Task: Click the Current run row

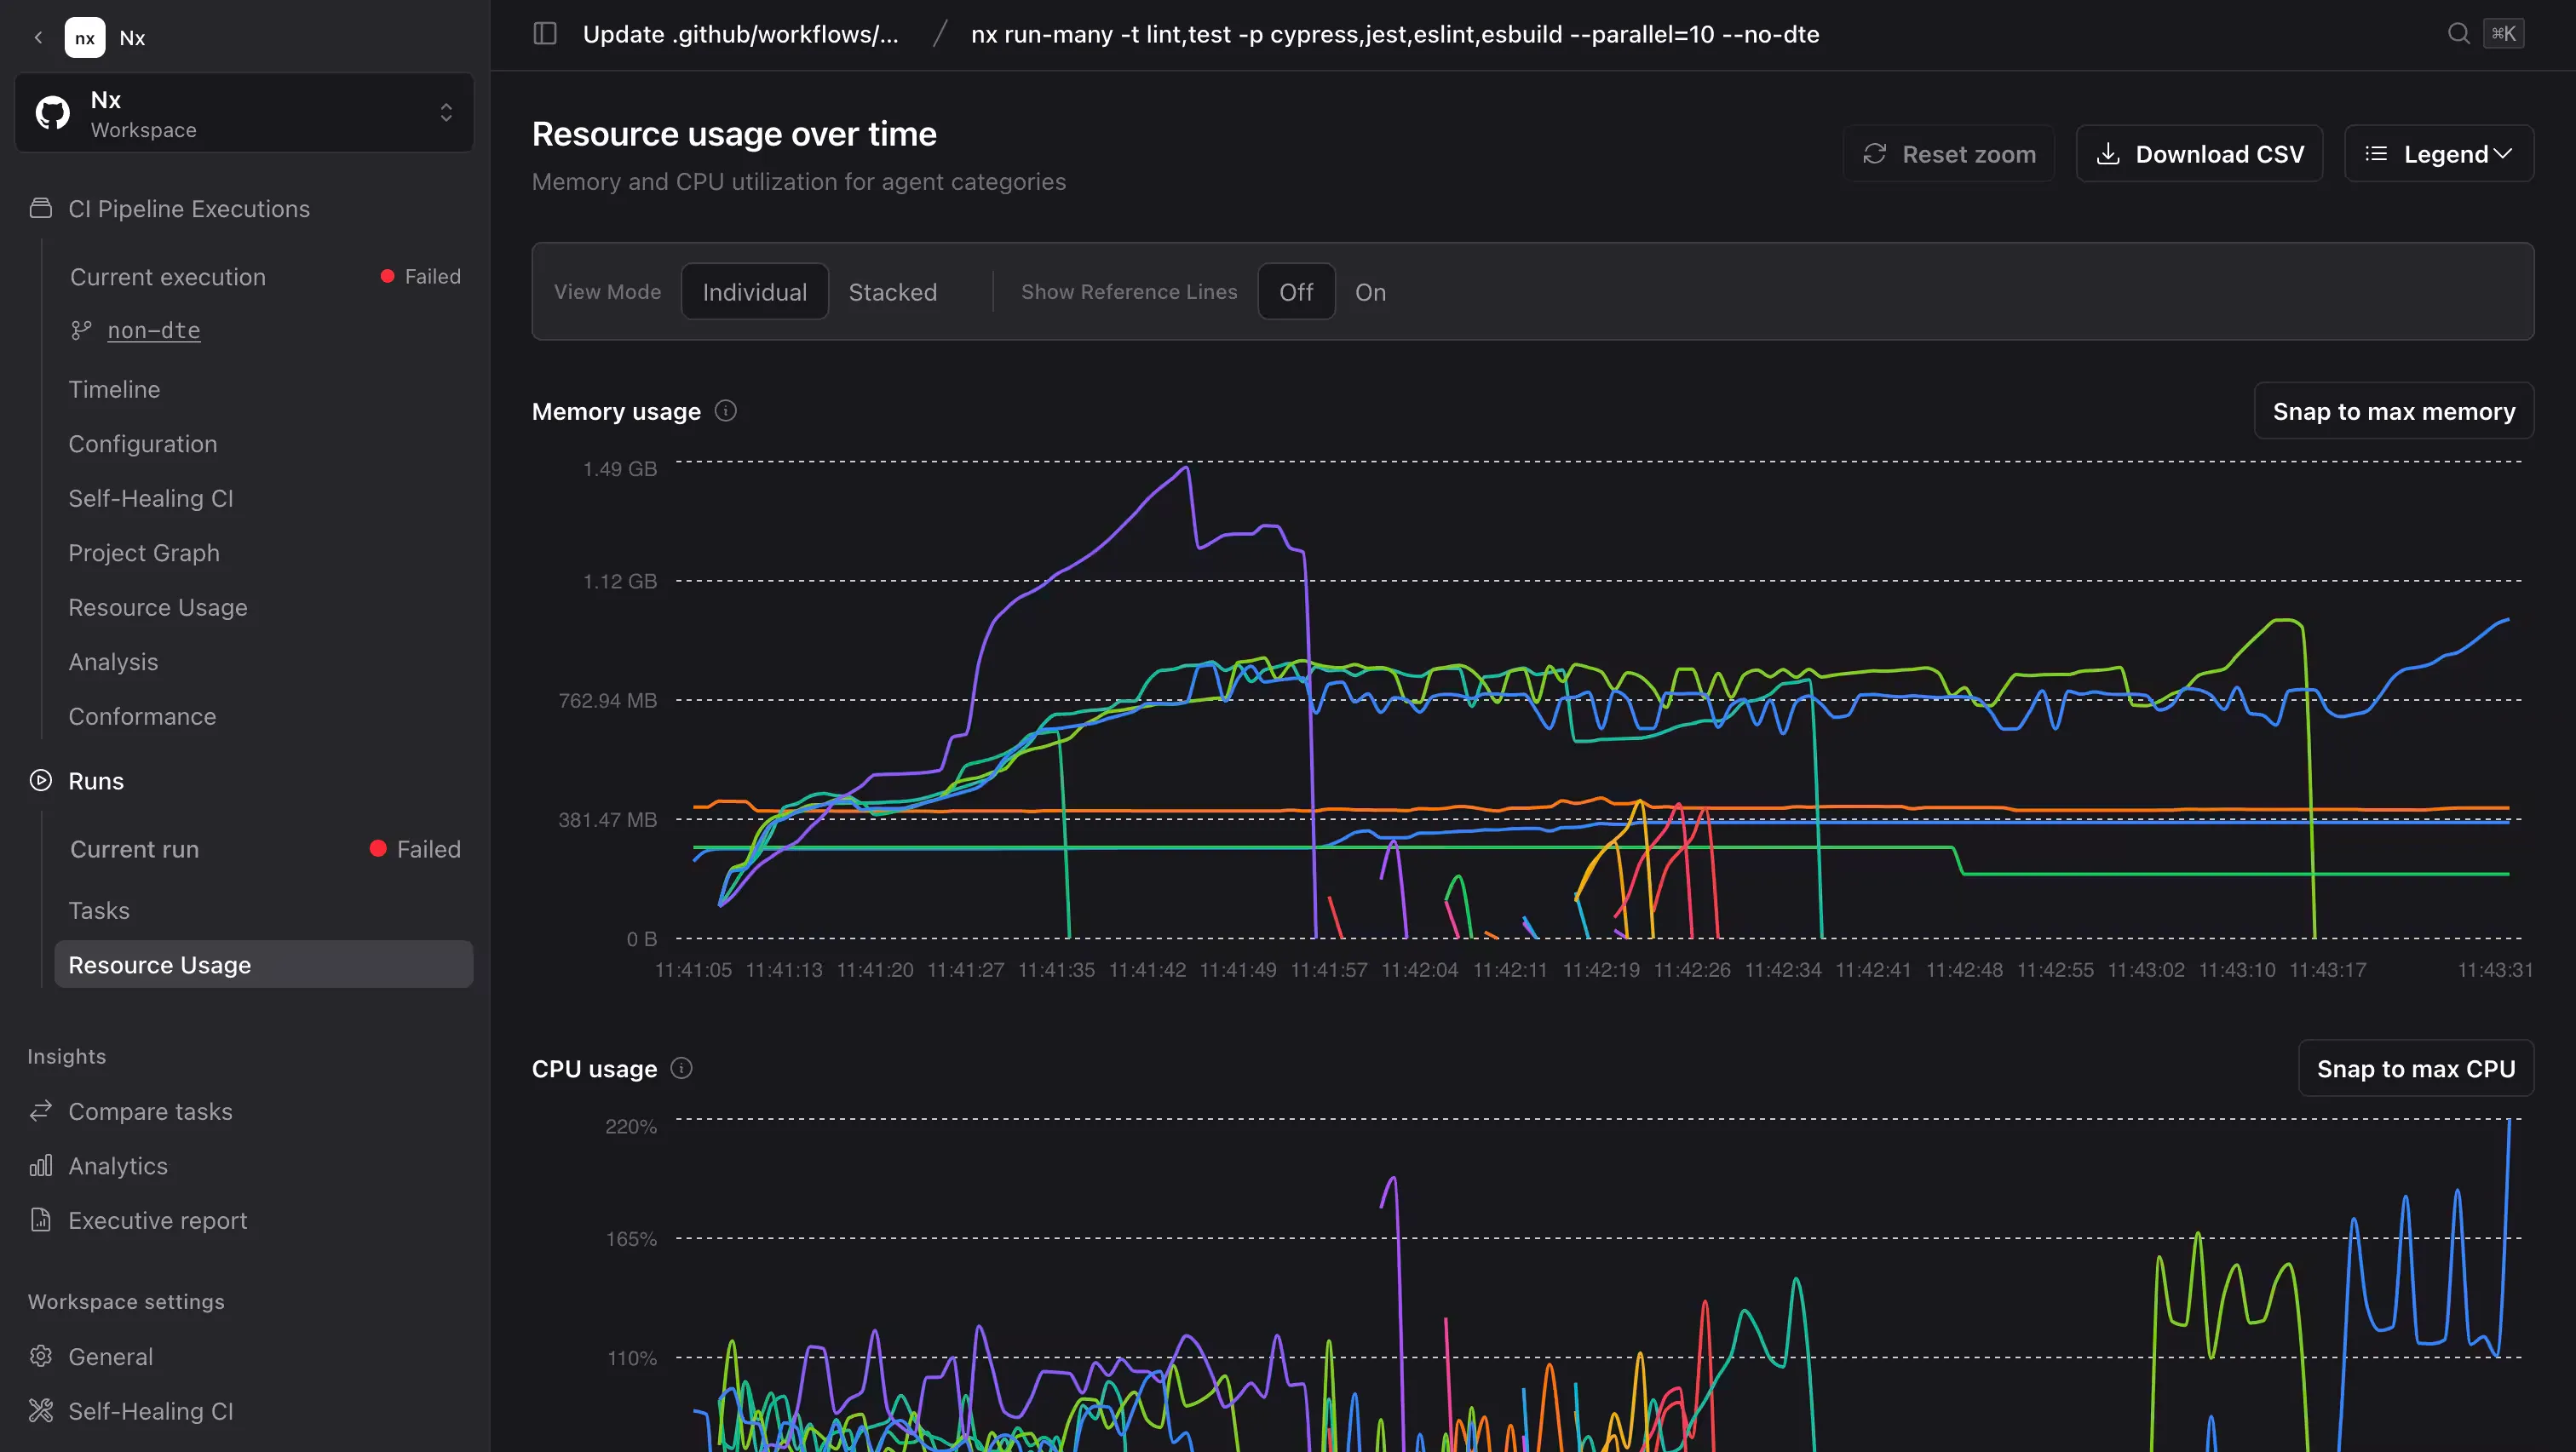Action: click(265, 849)
